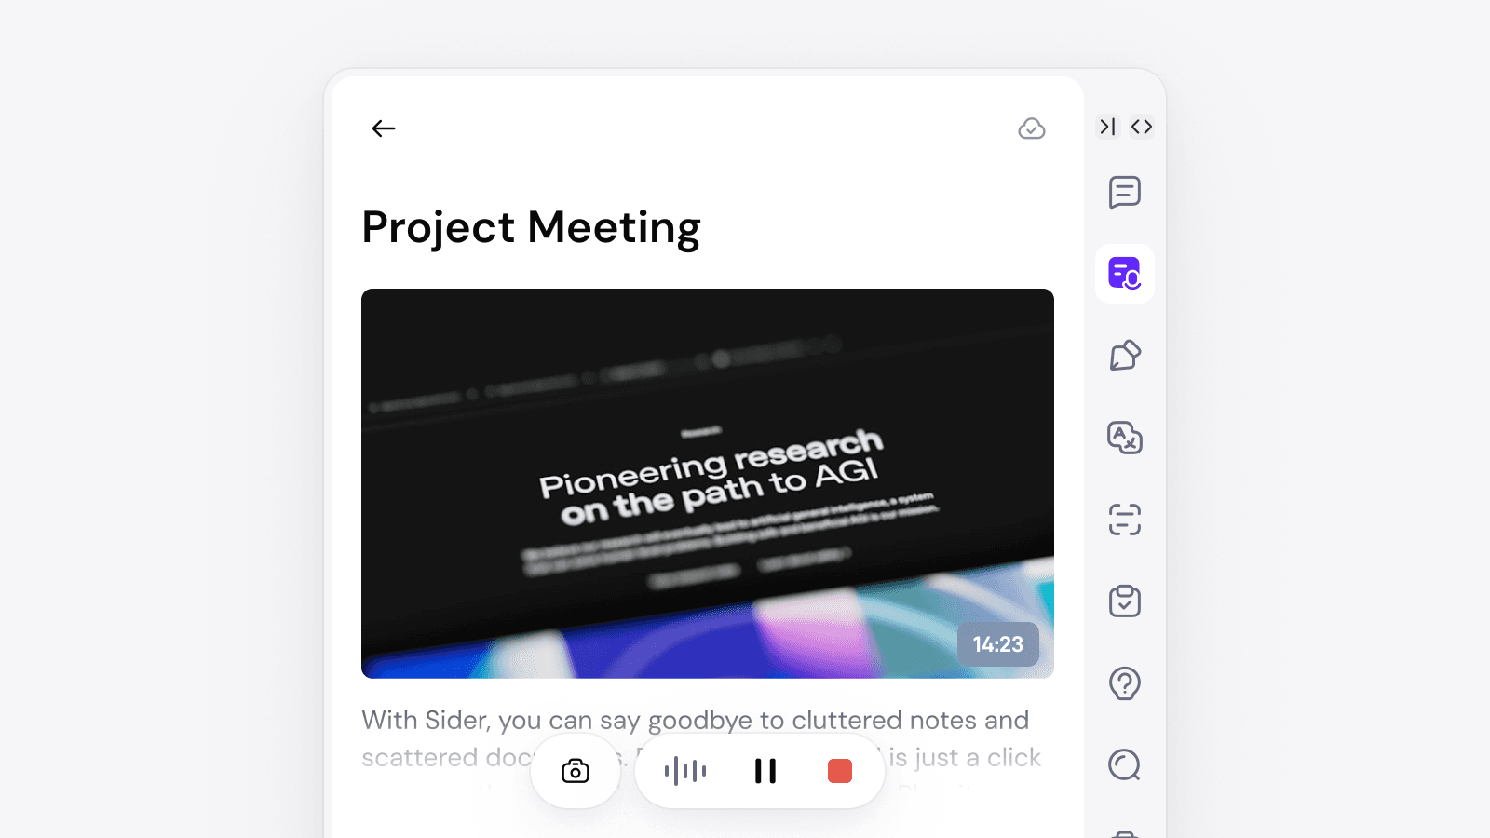
Task: Collapse the sidebar with the arrow-bar icon
Action: click(x=1107, y=127)
